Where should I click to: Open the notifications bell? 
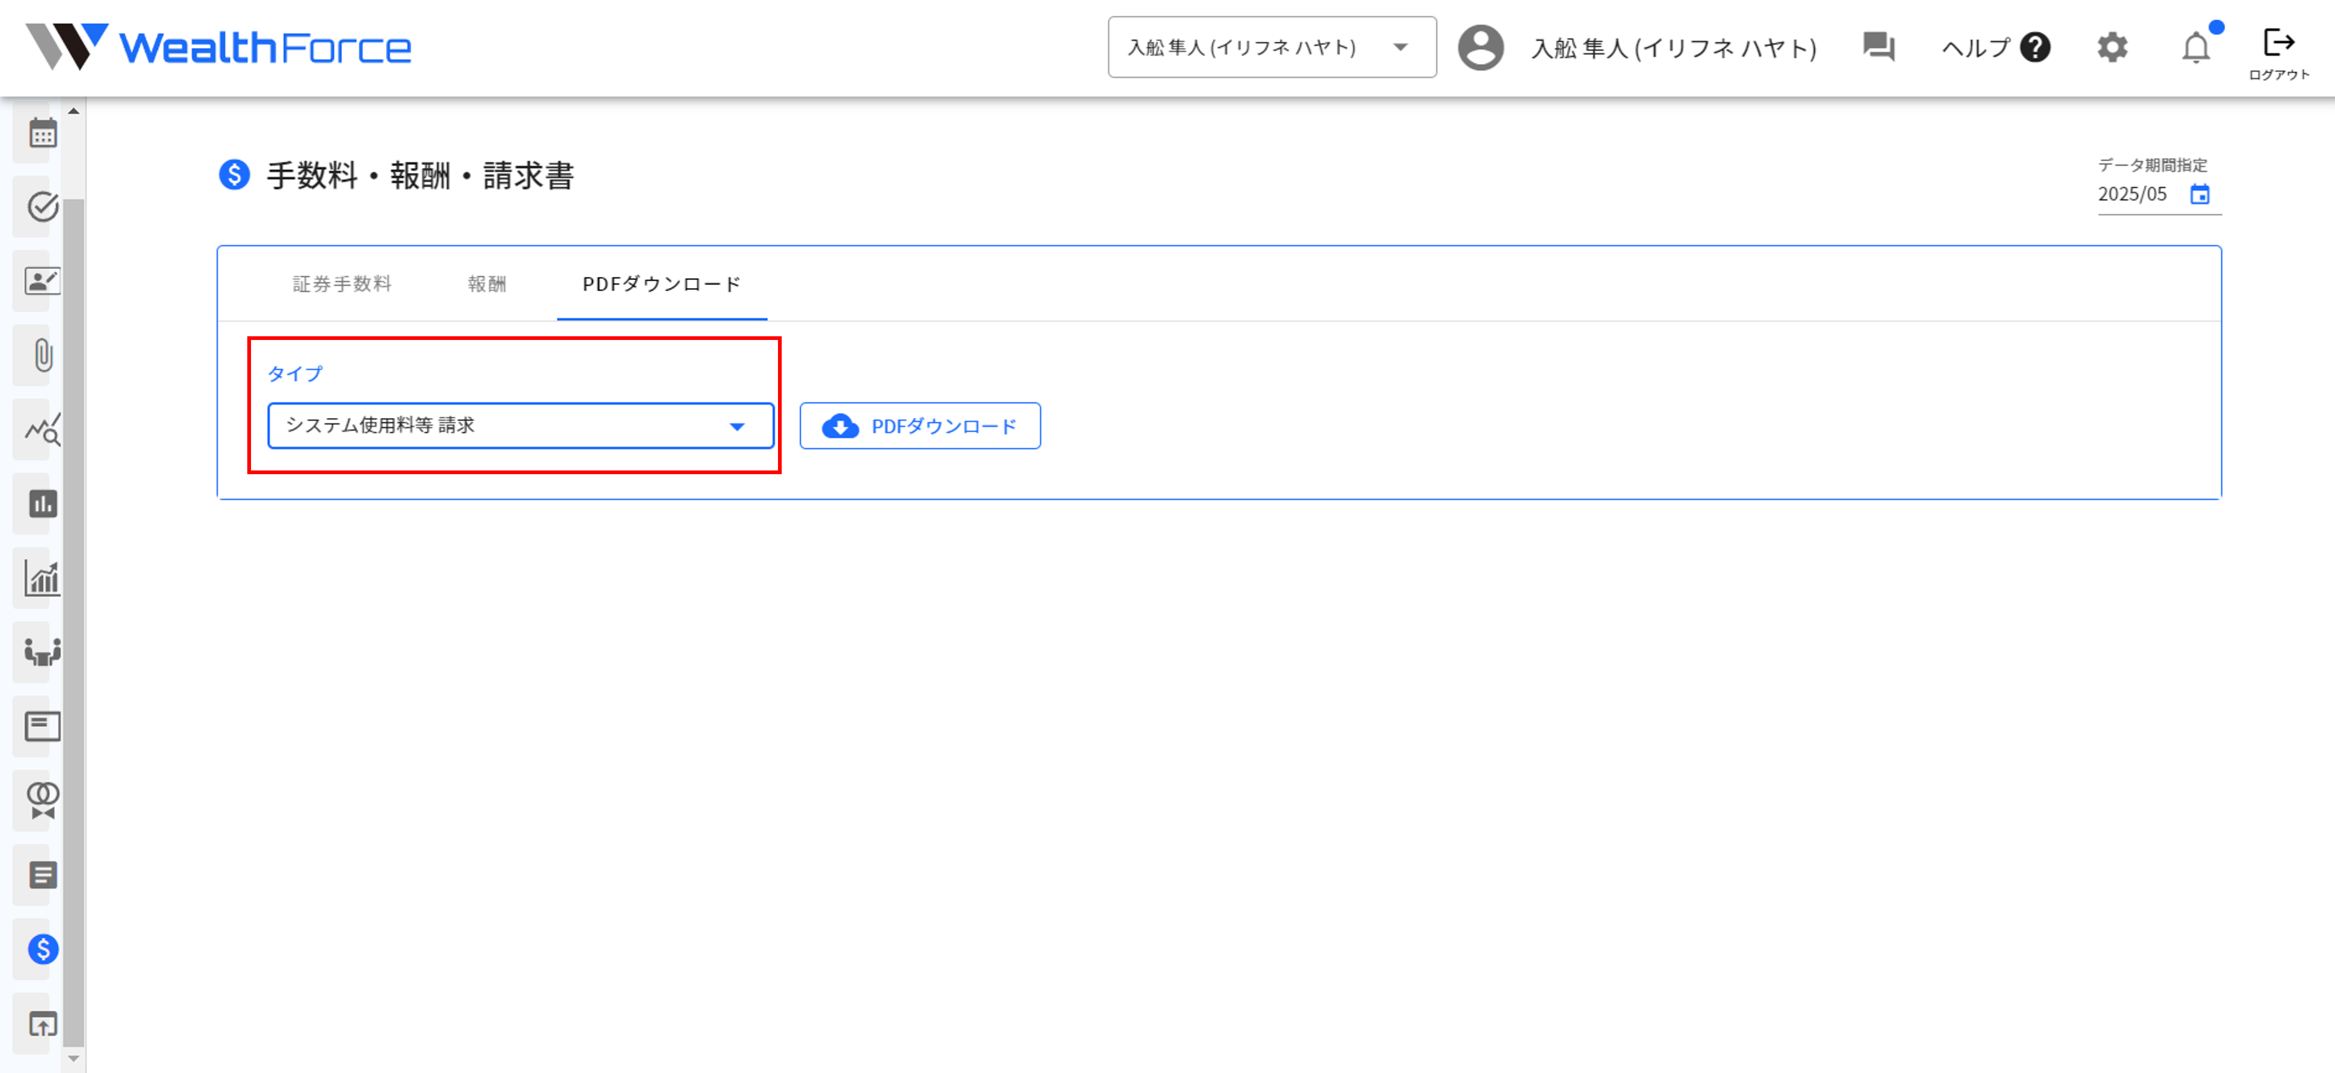tap(2195, 47)
